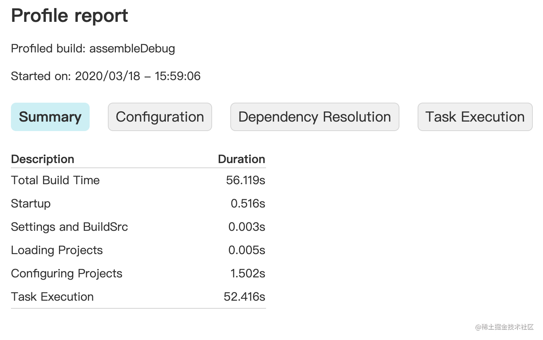
Task: Select the Startup row label
Action: [x=31, y=203]
